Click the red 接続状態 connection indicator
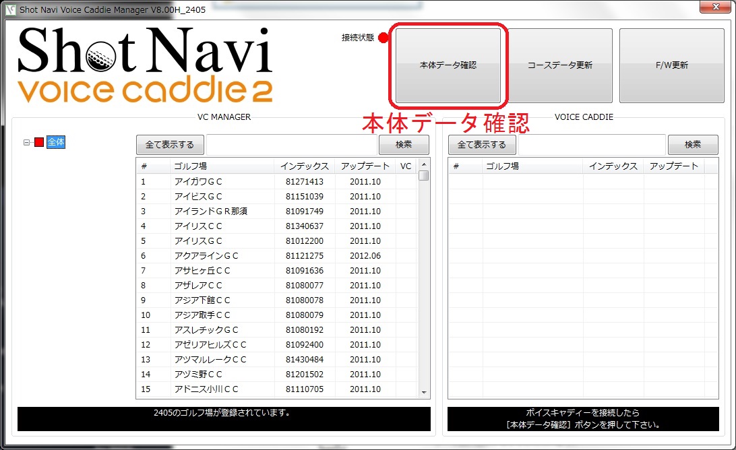736x450 pixels. [384, 38]
